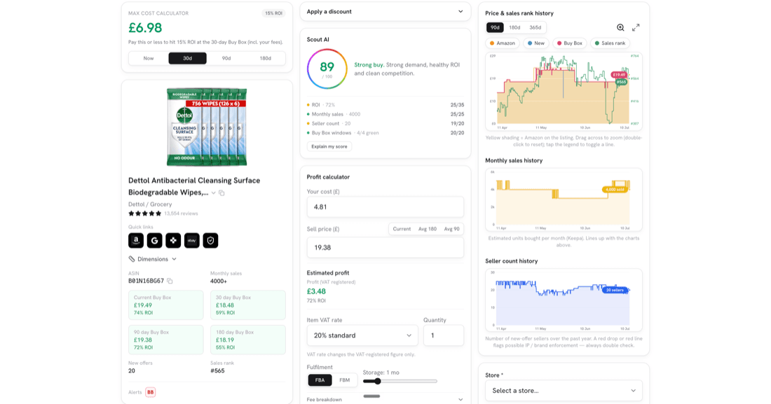Click the Your cost input field
Screen dimensions: 771x404
tap(385, 207)
